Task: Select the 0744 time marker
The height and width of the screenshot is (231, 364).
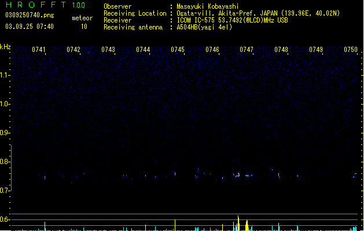Action: (x=143, y=50)
